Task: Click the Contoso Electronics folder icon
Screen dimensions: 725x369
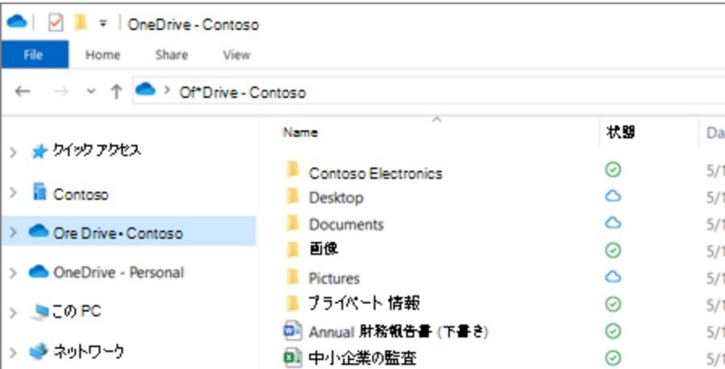Action: point(293,170)
